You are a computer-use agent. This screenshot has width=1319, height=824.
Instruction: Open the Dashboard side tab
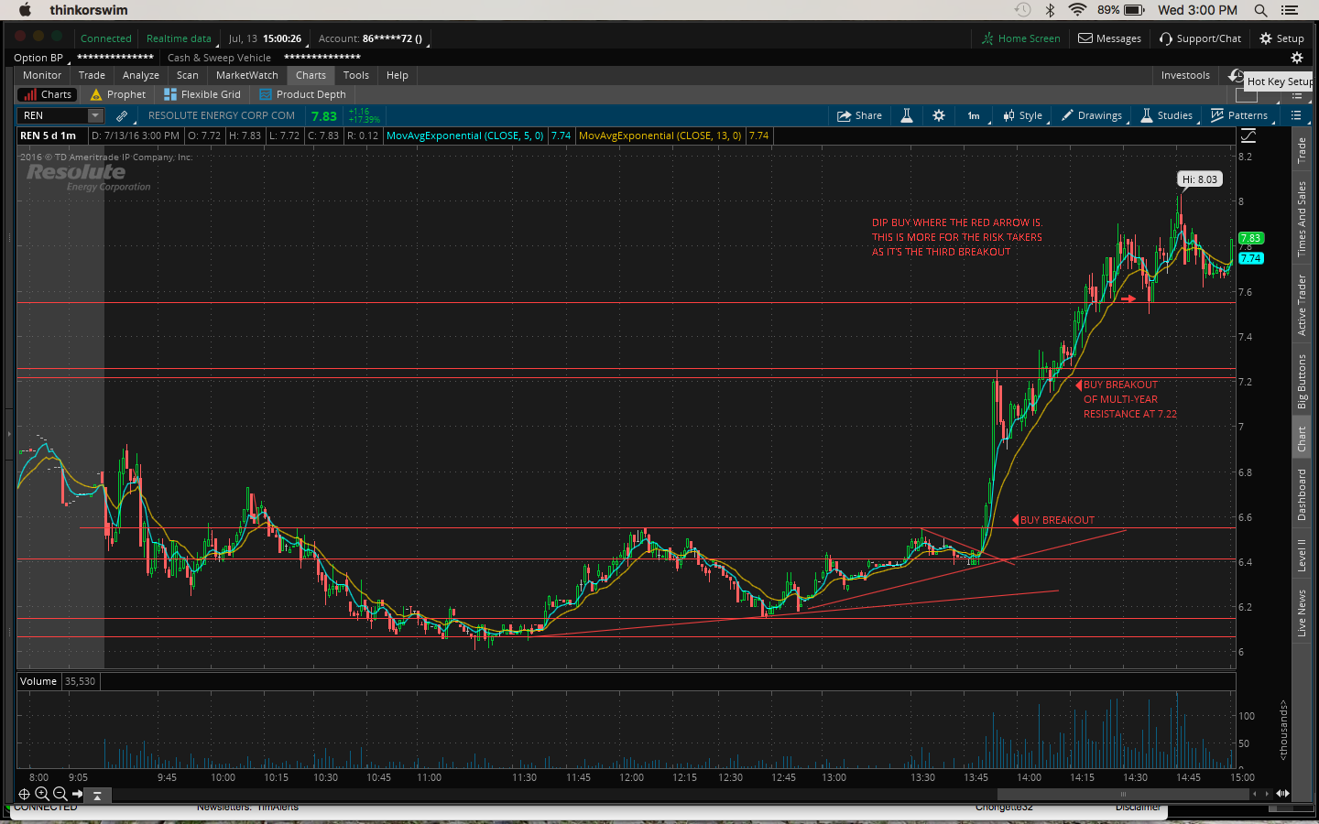(x=1302, y=494)
